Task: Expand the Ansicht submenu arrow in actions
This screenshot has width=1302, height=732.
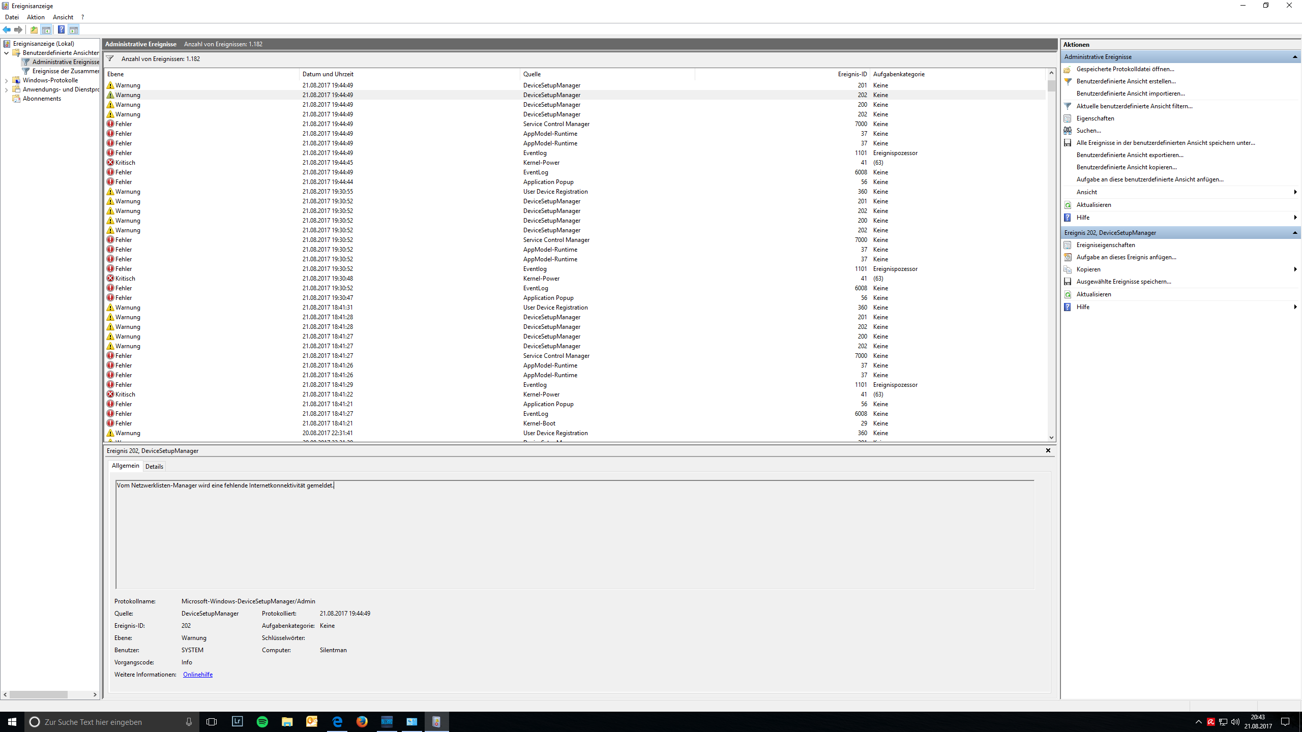Action: [1295, 192]
